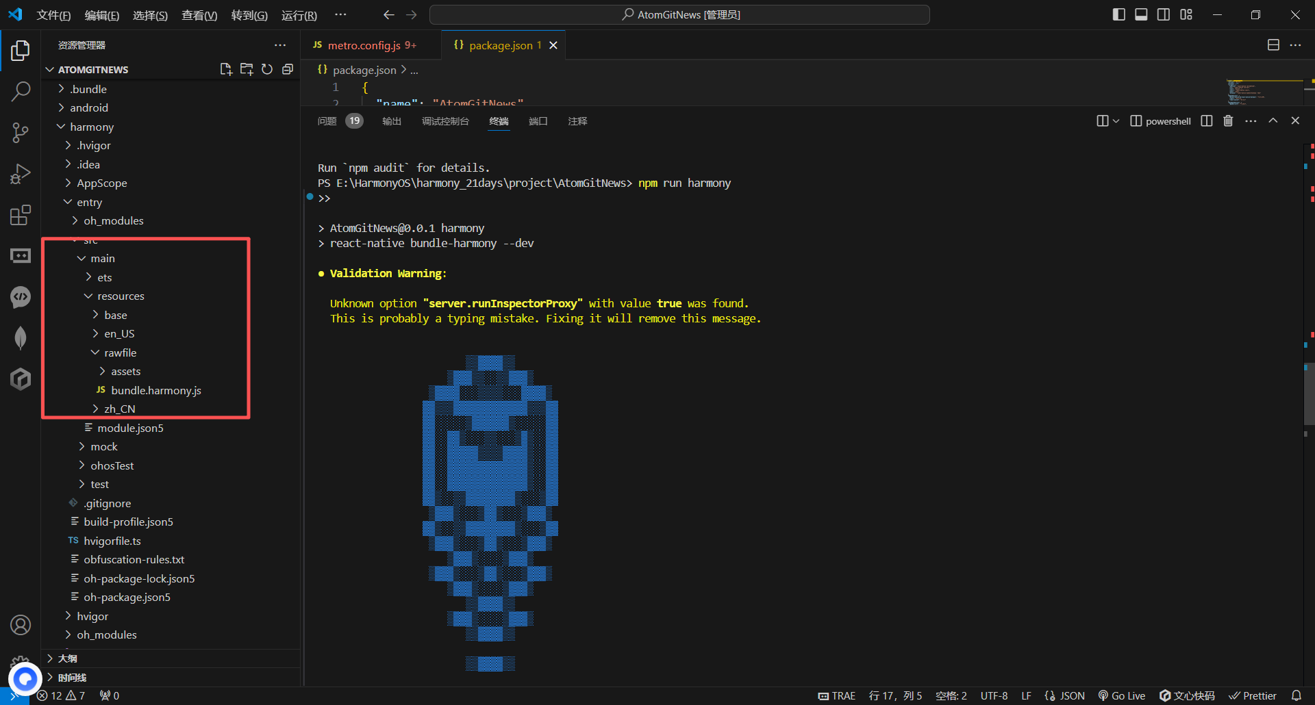Toggle Go Live server in status bar

[1122, 695]
